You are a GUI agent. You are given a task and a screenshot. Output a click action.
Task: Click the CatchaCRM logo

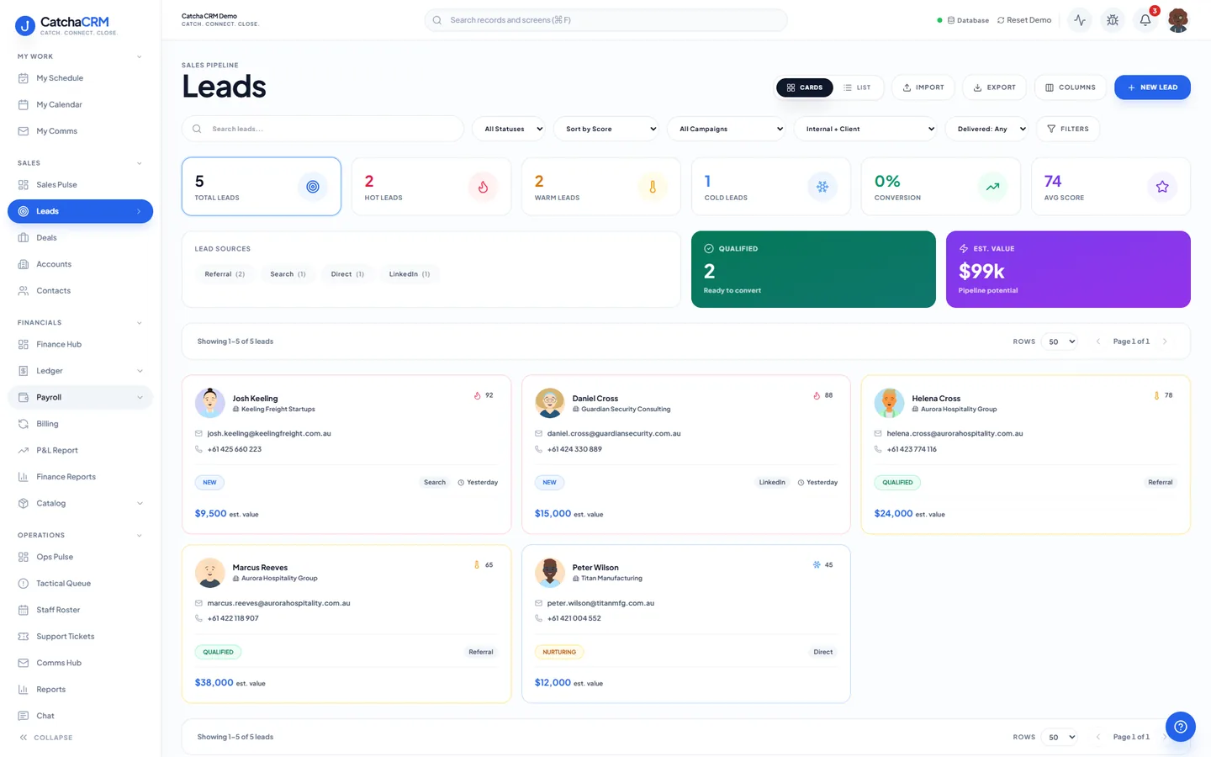66,25
